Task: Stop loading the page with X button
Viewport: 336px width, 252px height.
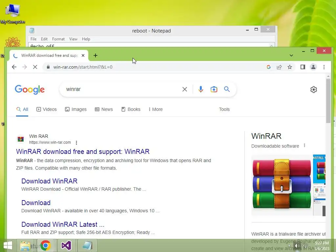Action: pyautogui.click(x=35, y=67)
